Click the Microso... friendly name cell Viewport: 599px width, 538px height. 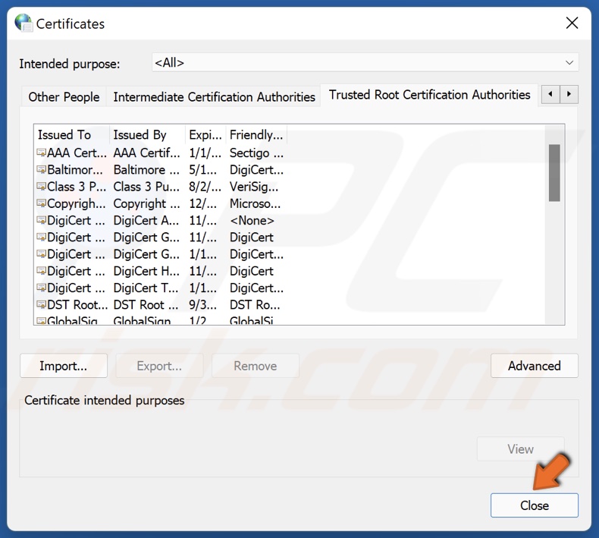[255, 203]
